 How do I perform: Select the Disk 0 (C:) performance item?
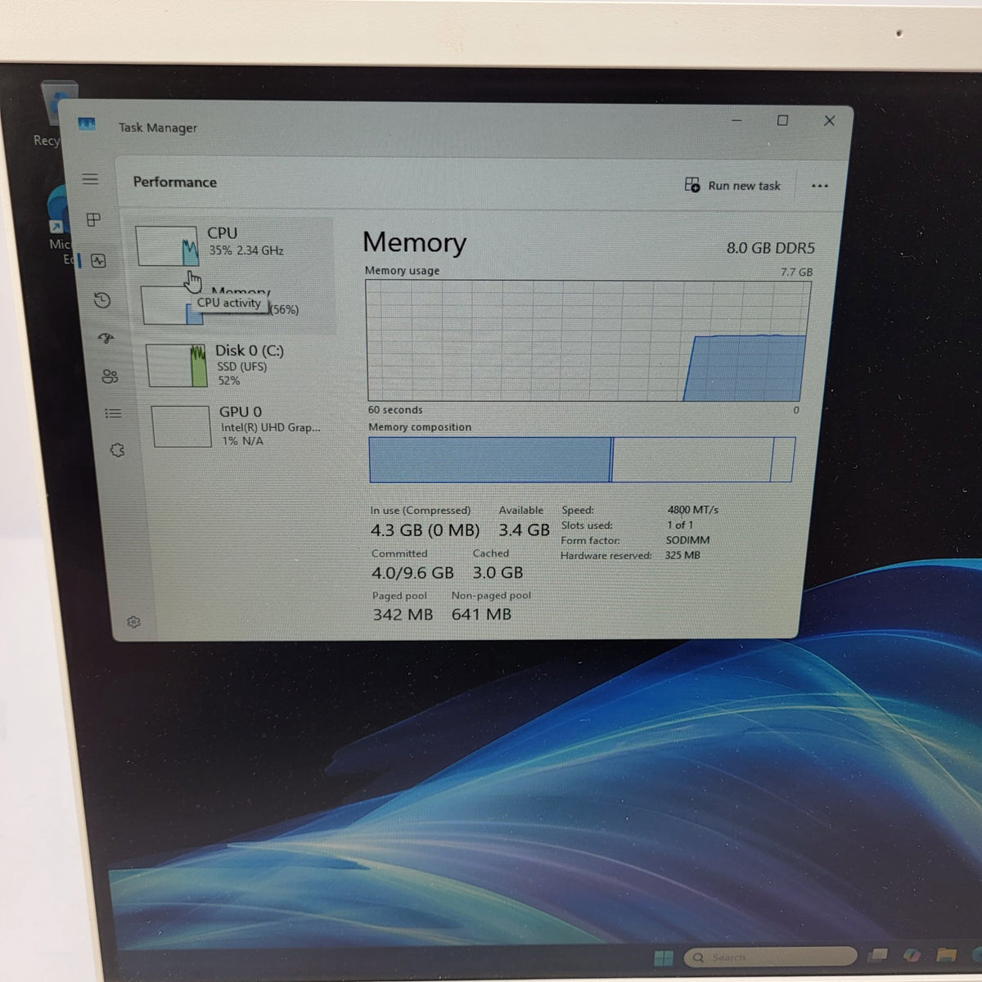pos(237,364)
